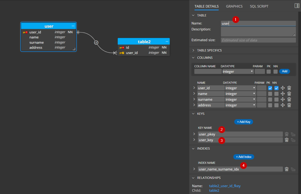Toggle PK checkbox for new column
Screen dimensions: 301x194
pyautogui.click(x=269, y=72)
